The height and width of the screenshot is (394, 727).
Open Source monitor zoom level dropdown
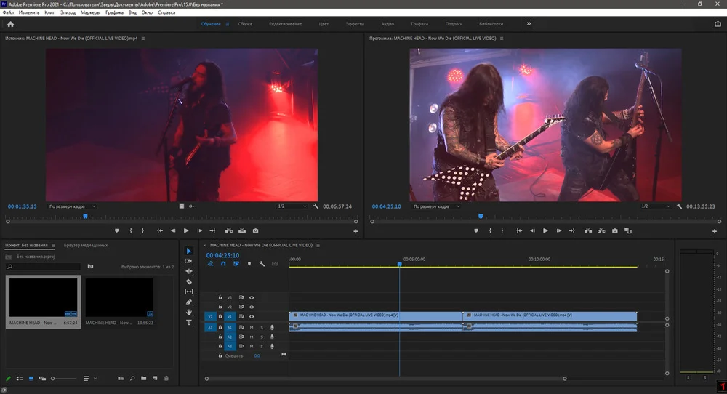tap(72, 206)
